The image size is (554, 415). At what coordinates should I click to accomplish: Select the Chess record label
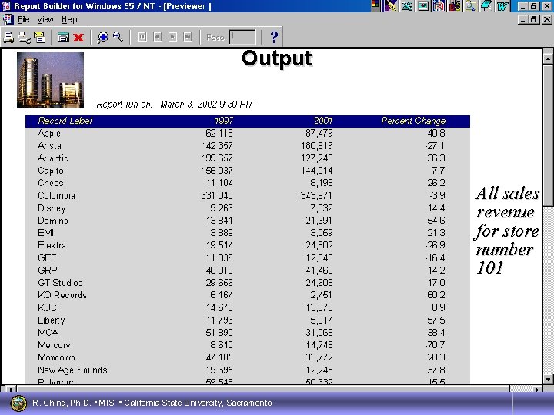51,183
